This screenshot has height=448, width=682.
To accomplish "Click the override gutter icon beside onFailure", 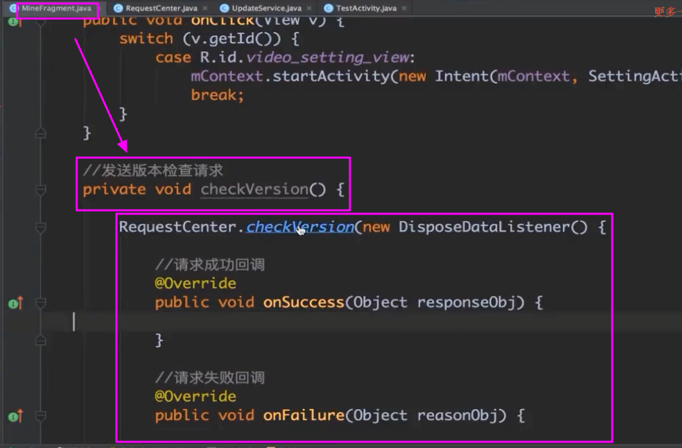I will point(15,416).
